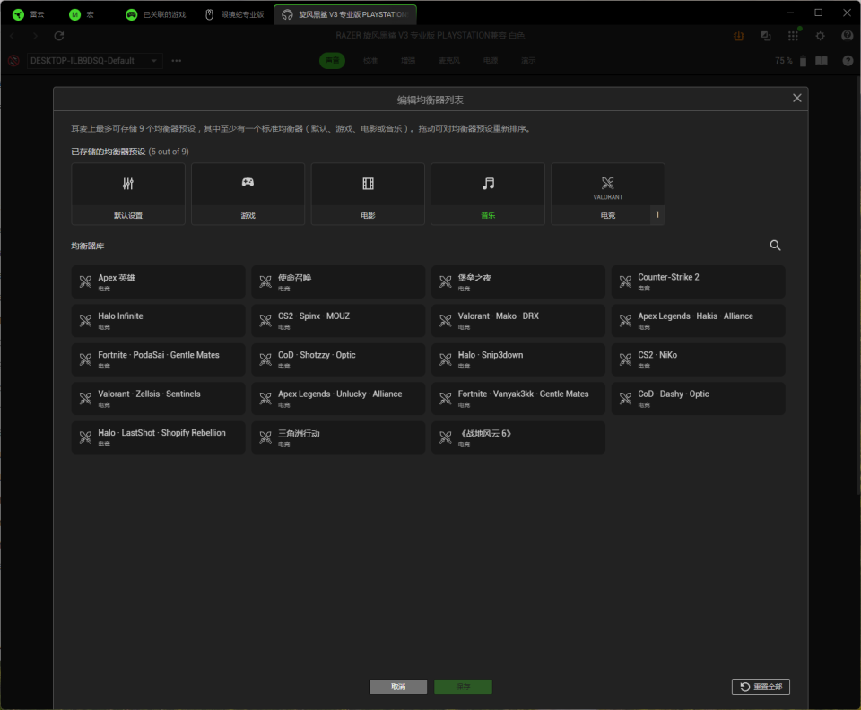Click the CS2 · NiKo icon

pos(625,359)
